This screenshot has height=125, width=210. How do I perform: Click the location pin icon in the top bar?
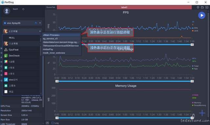pos(198,7)
